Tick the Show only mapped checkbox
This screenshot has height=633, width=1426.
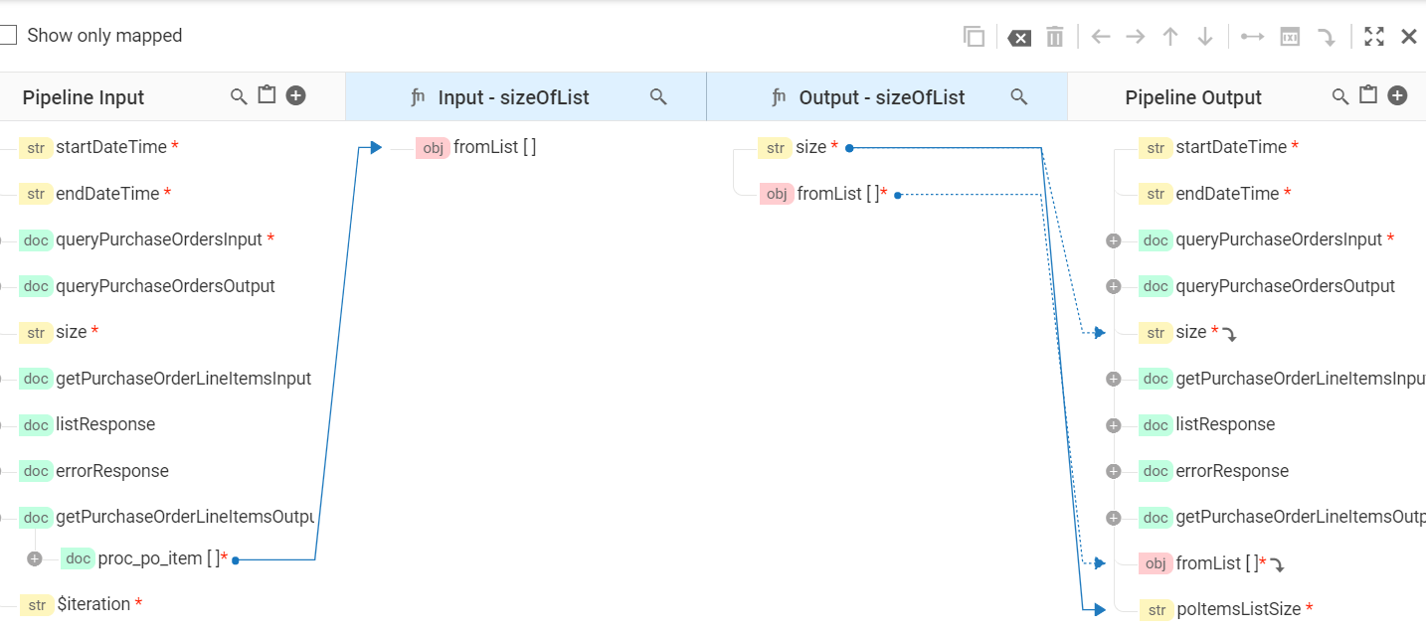pyautogui.click(x=8, y=36)
